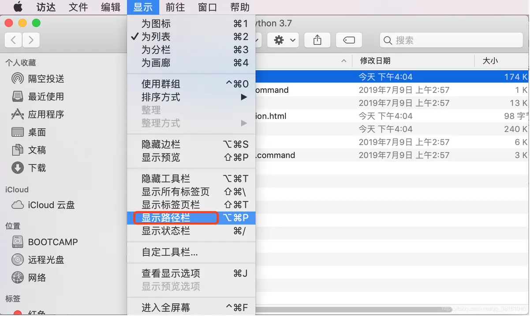Sort by 修改日期 column header

point(375,61)
